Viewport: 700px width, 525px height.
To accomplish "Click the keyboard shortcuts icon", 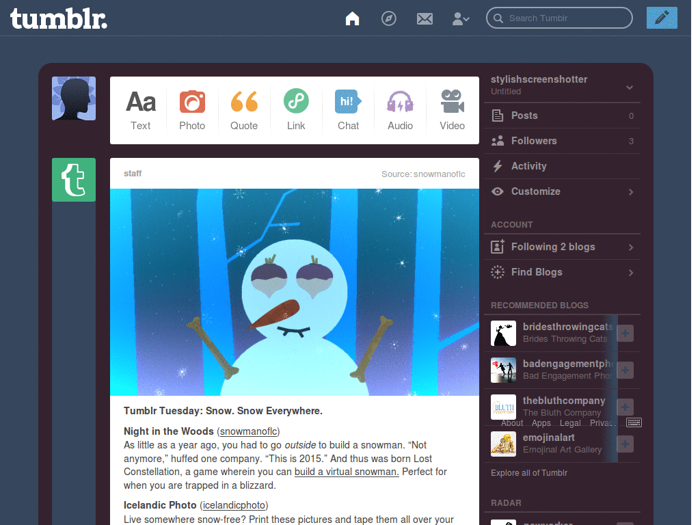I will pos(634,422).
